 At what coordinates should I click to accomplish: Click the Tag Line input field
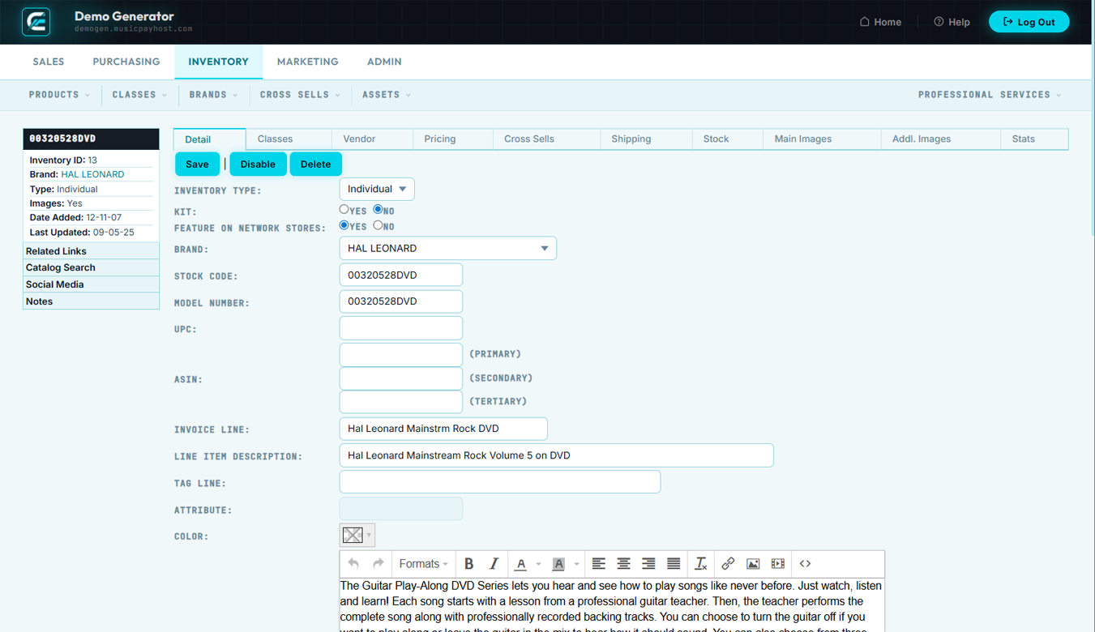click(x=500, y=481)
